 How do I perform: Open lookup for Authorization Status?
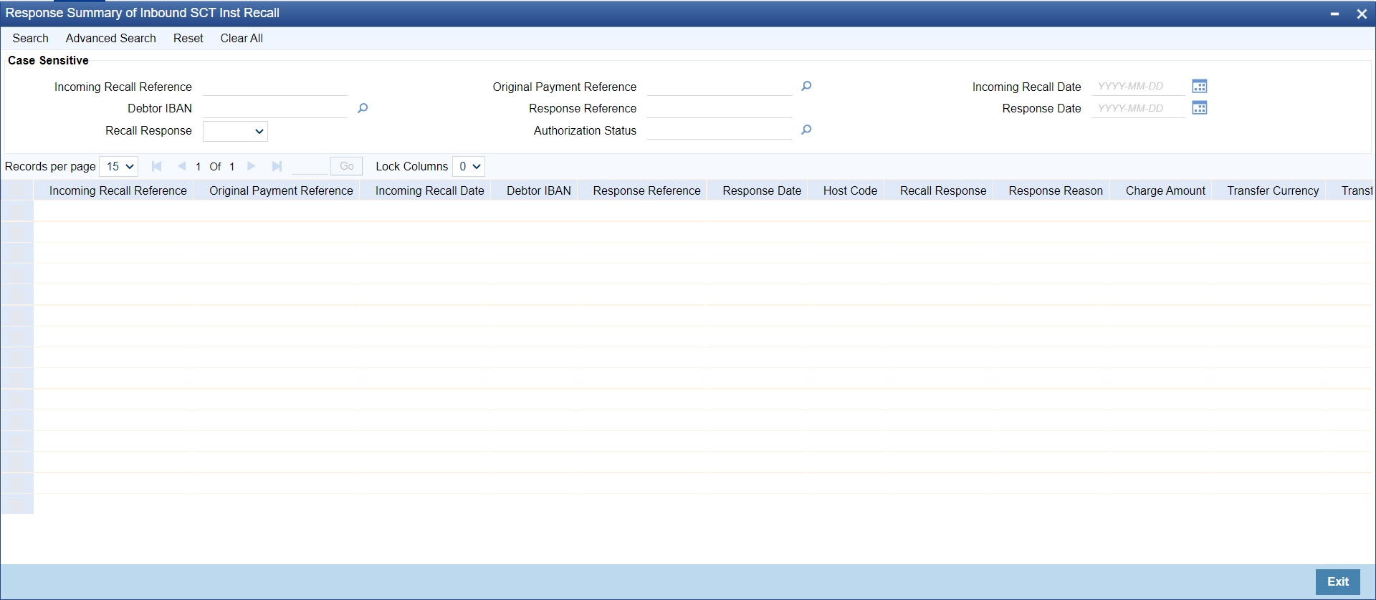click(806, 130)
